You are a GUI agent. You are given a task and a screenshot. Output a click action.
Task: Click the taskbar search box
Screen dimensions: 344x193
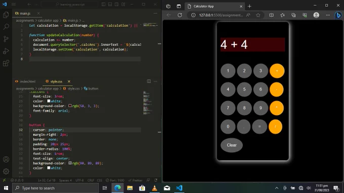coord(56,188)
